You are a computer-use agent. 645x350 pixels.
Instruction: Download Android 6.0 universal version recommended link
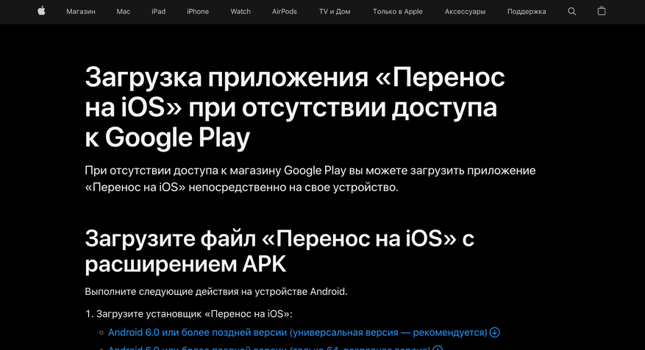297,332
